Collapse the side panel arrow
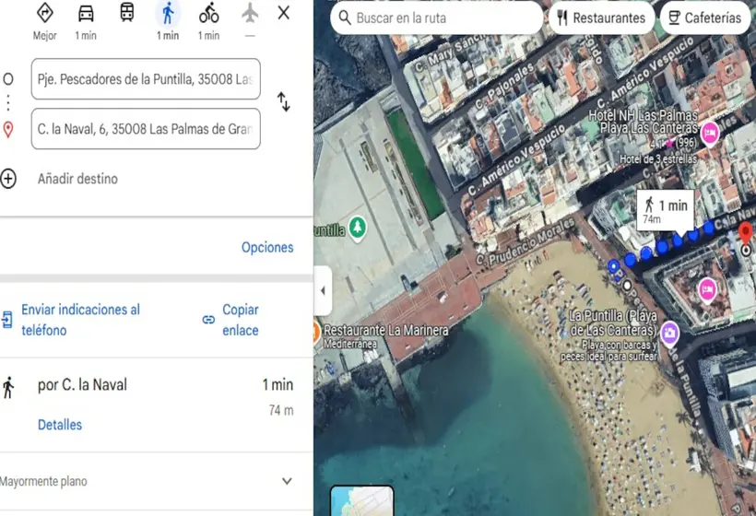 (323, 290)
